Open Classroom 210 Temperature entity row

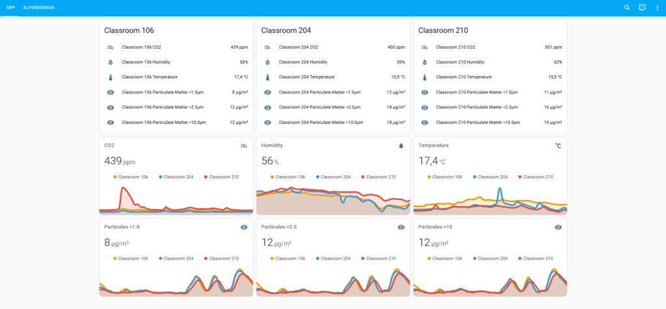490,77
